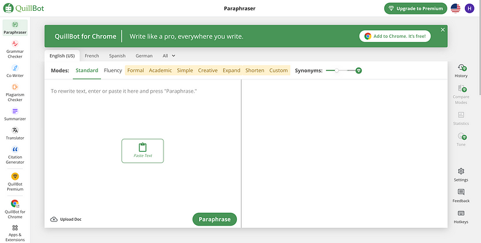
Task: Select the Standard mode
Action: click(87, 70)
